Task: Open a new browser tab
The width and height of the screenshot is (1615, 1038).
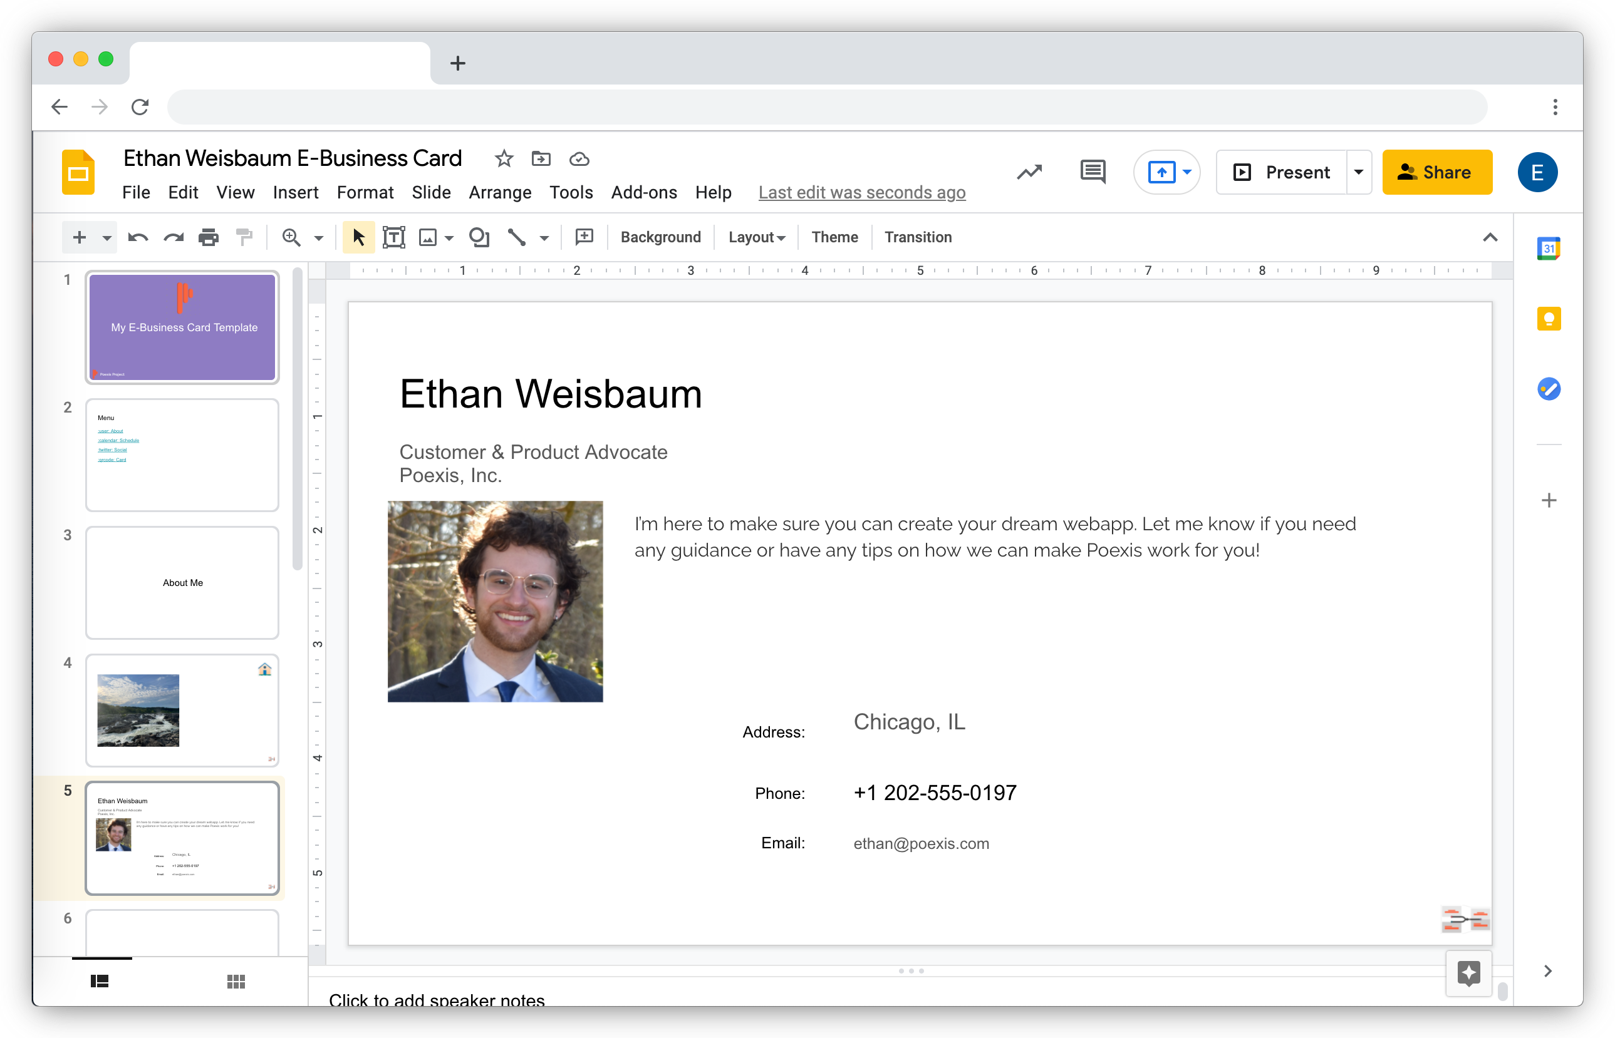Action: 458,63
